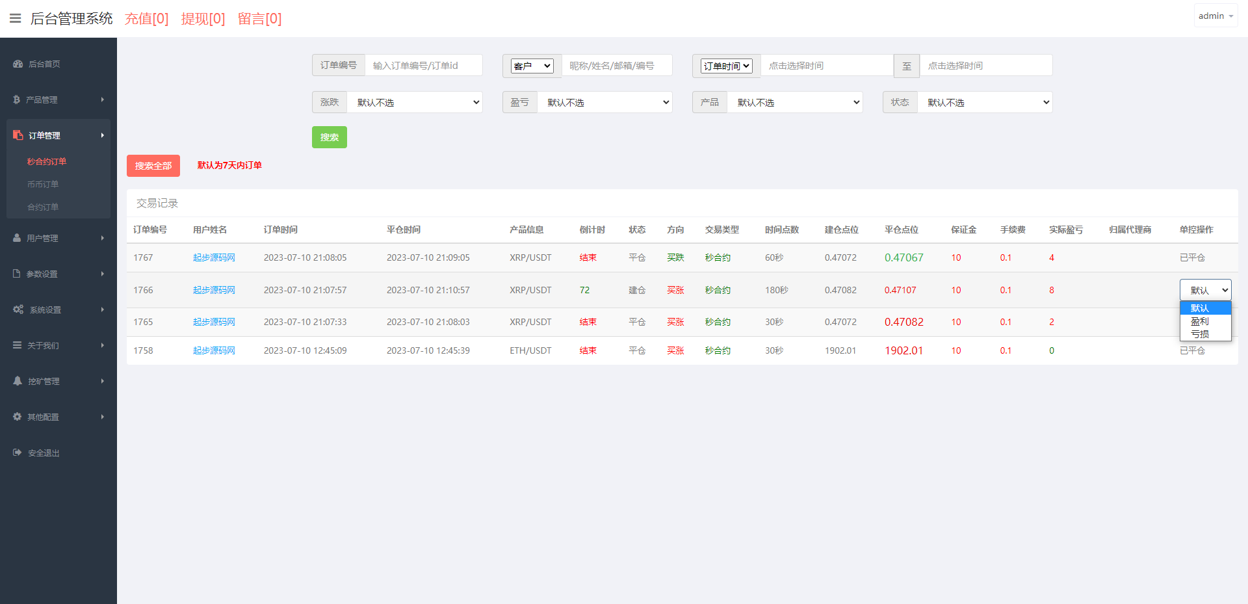Focus the 订单编号 input field

[423, 66]
